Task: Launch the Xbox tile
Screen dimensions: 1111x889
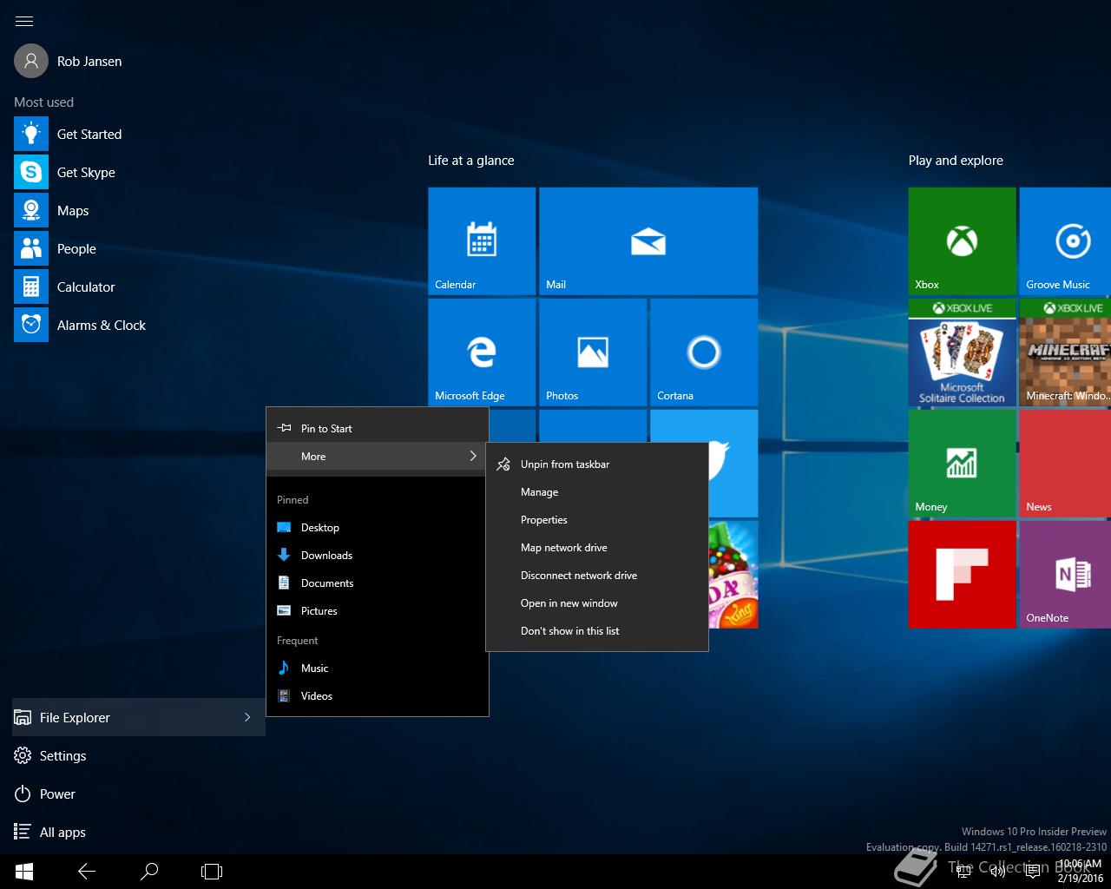Action: pyautogui.click(x=962, y=241)
